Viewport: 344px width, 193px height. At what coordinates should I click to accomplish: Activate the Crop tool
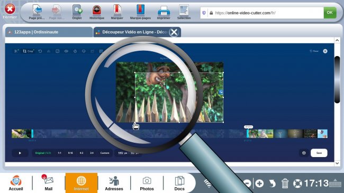(29, 51)
